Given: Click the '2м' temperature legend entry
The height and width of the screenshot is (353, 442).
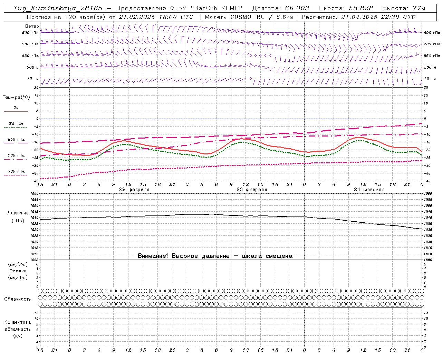Looking at the screenshot, I should [x=16, y=108].
